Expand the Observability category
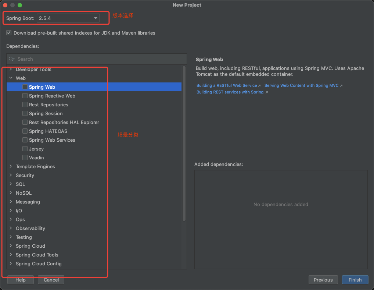Viewport: 374px width, 290px height. (11, 228)
